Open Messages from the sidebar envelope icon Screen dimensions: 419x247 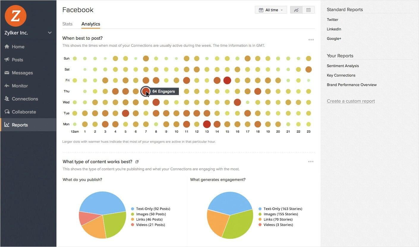(x=7, y=73)
